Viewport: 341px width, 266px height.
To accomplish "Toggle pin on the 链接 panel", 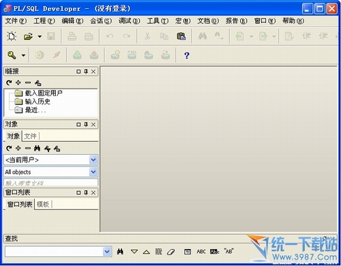I will tap(86, 72).
